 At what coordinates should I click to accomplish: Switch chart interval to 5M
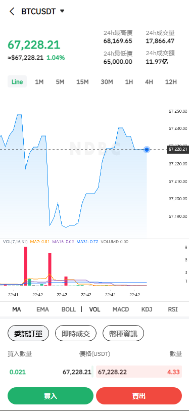[60, 82]
